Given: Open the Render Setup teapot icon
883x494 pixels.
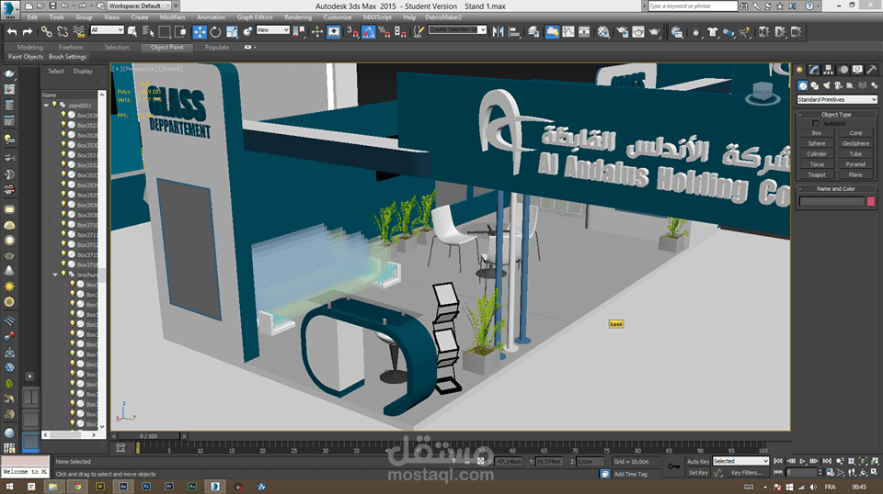Looking at the screenshot, I should tap(623, 32).
